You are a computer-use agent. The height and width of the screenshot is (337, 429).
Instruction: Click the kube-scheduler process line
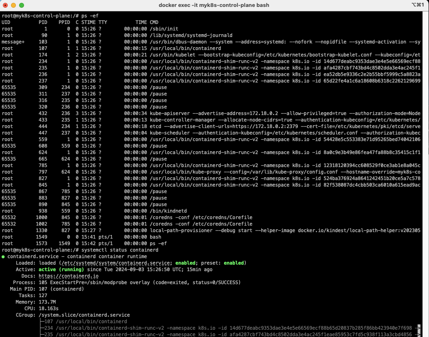[x=211, y=133]
